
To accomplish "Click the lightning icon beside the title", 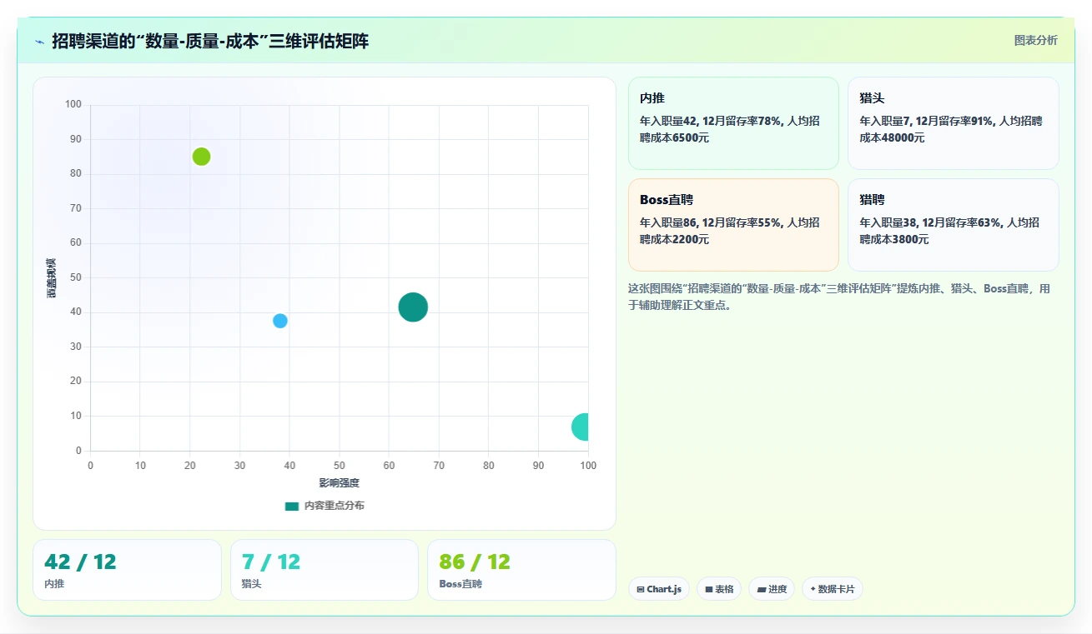I will [x=39, y=42].
